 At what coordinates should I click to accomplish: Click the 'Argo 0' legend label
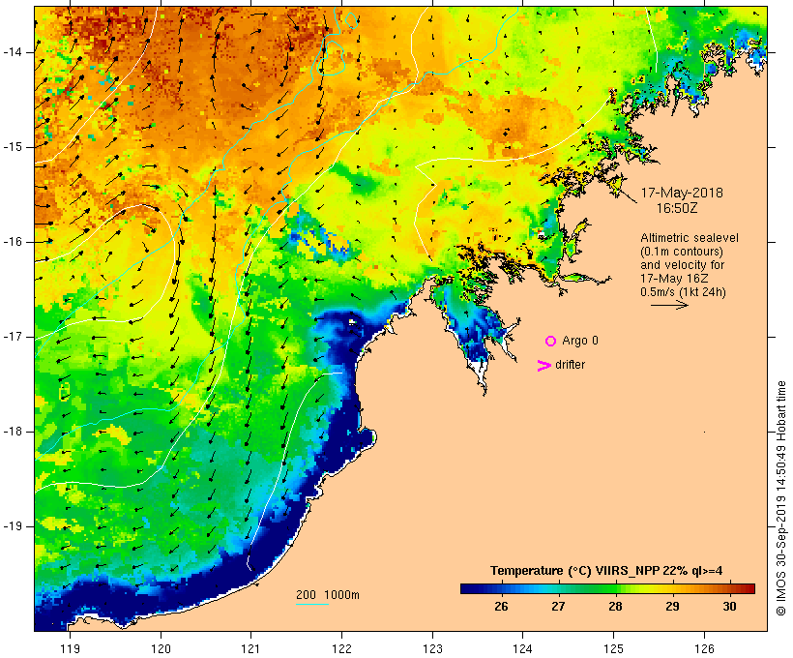[580, 341]
